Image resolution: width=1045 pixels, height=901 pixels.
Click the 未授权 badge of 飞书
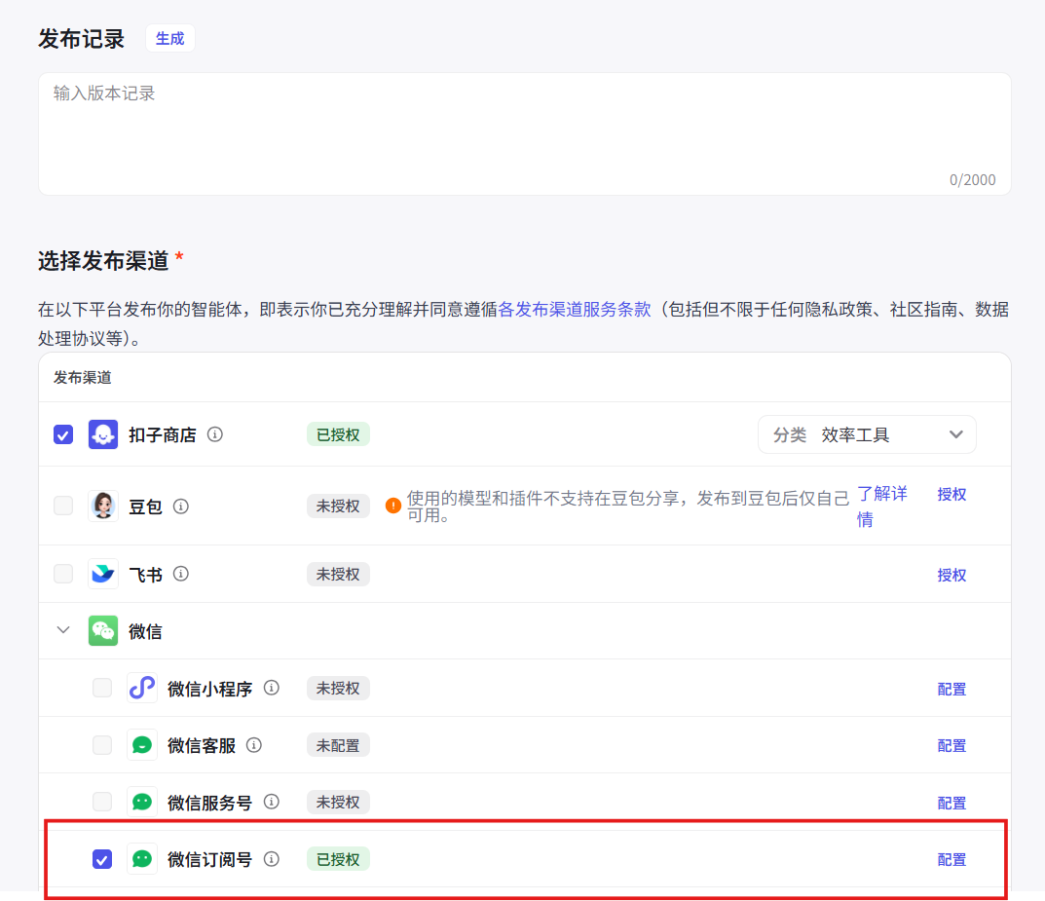(x=338, y=574)
